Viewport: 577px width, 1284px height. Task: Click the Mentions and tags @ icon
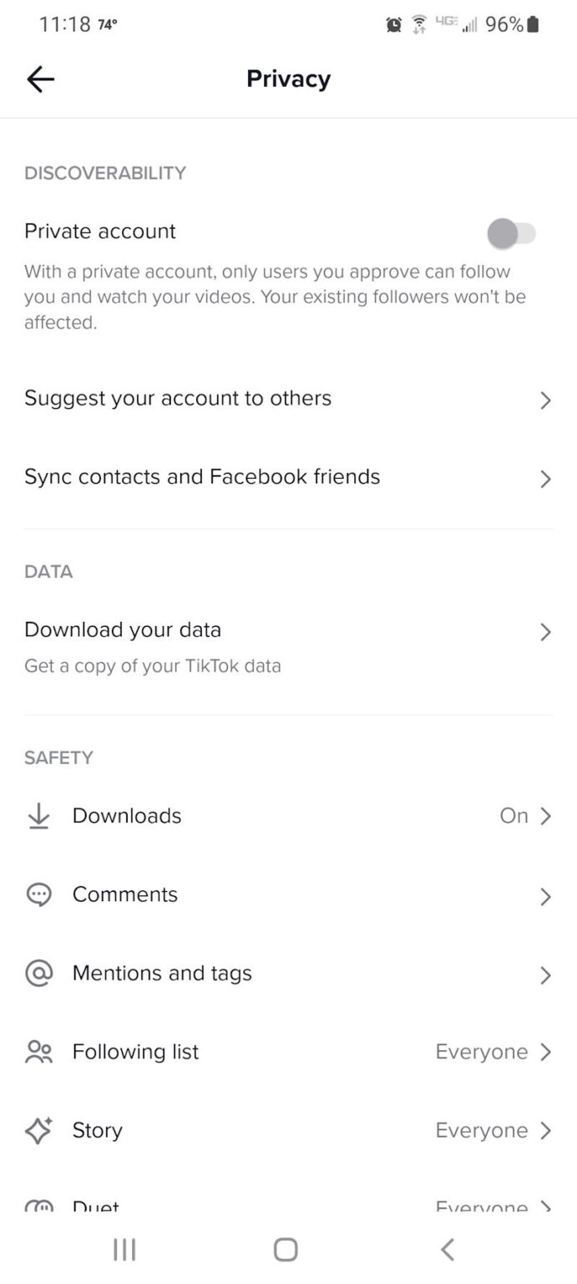[x=38, y=973]
